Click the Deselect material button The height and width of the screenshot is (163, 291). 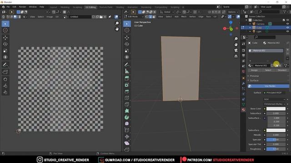(x=282, y=70)
